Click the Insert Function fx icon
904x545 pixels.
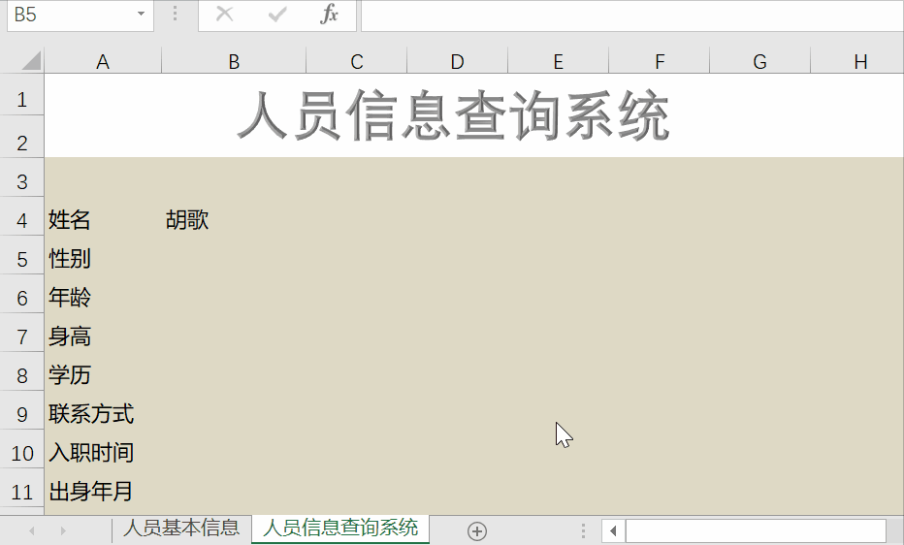point(329,15)
